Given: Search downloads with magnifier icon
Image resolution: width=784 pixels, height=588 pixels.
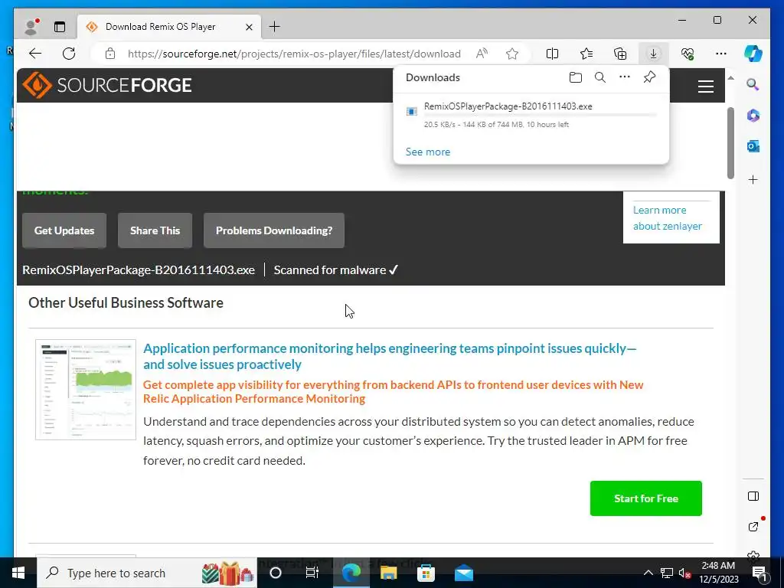Looking at the screenshot, I should pos(600,77).
